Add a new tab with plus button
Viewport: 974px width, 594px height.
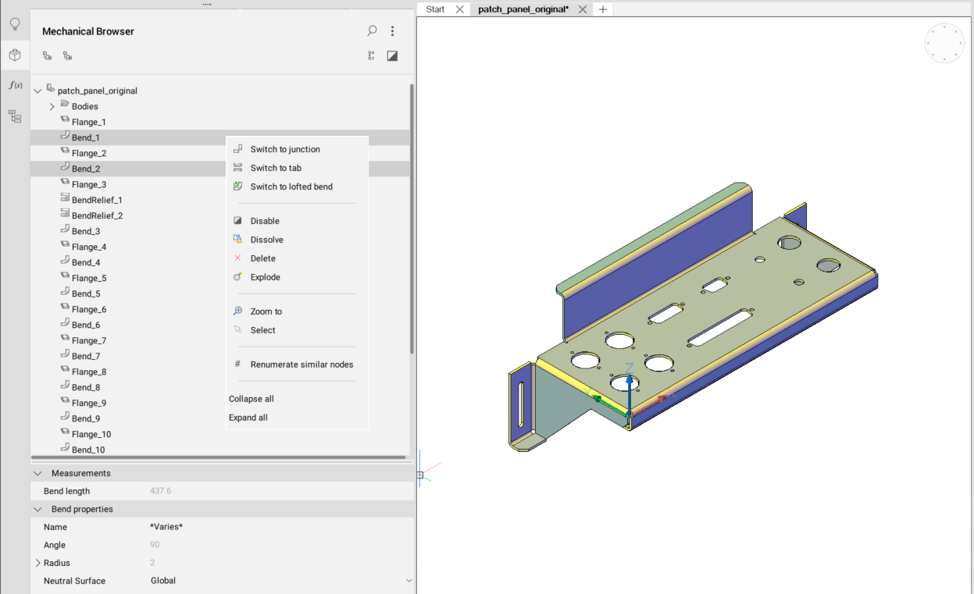(602, 9)
